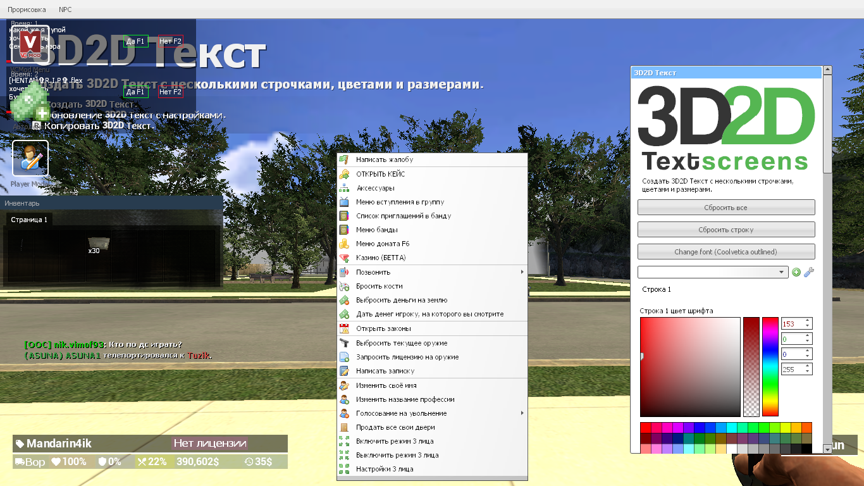Screen dimensions: 864x486
Task: Click the icon next to Открыть законы
Action: pyautogui.click(x=344, y=328)
